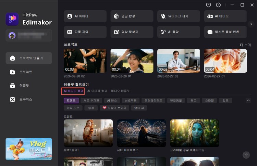Collapse the category filter chips
Image resolution: width=257 pixels, height=166 pixels.
click(x=248, y=100)
